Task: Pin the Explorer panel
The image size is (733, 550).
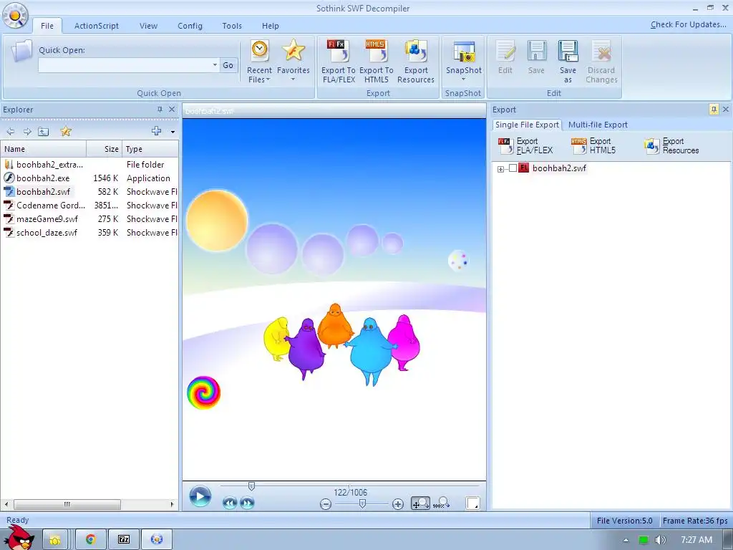Action: (160, 110)
